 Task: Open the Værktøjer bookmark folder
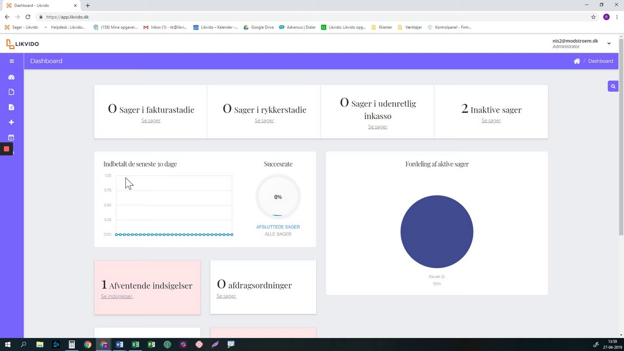(409, 27)
